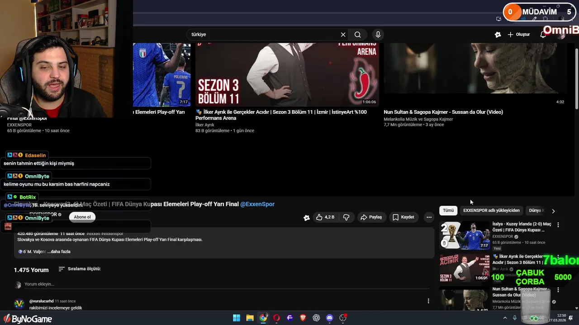The width and height of the screenshot is (579, 325).
Task: Open ChatGPT app from taskbar
Action: [x=316, y=318]
